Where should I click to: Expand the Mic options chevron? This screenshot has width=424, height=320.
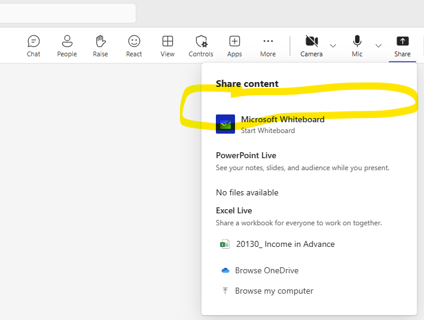[x=379, y=46]
